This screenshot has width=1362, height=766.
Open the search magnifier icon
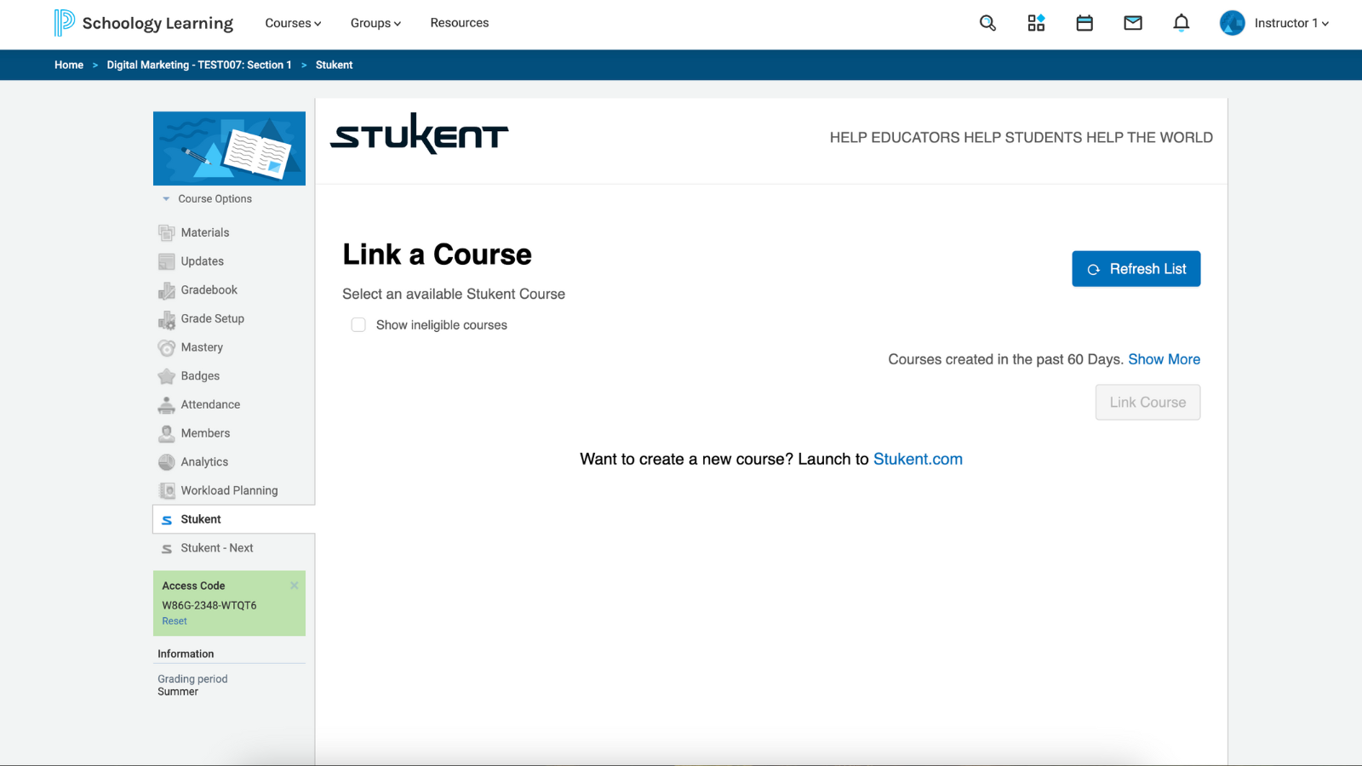tap(987, 23)
